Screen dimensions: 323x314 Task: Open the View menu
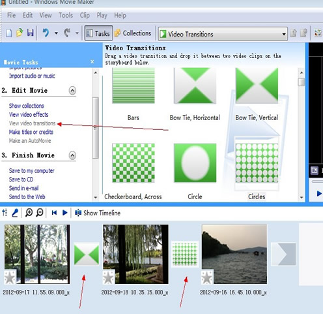coord(46,15)
